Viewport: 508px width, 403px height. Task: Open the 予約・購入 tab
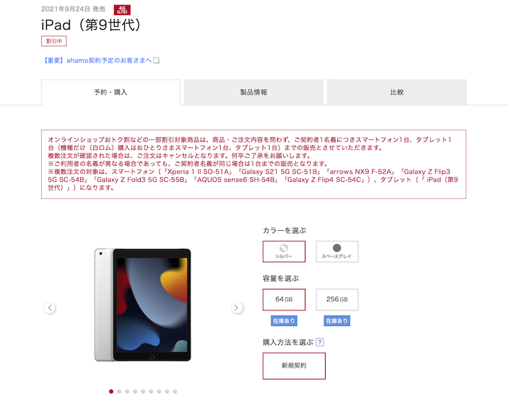coord(111,92)
